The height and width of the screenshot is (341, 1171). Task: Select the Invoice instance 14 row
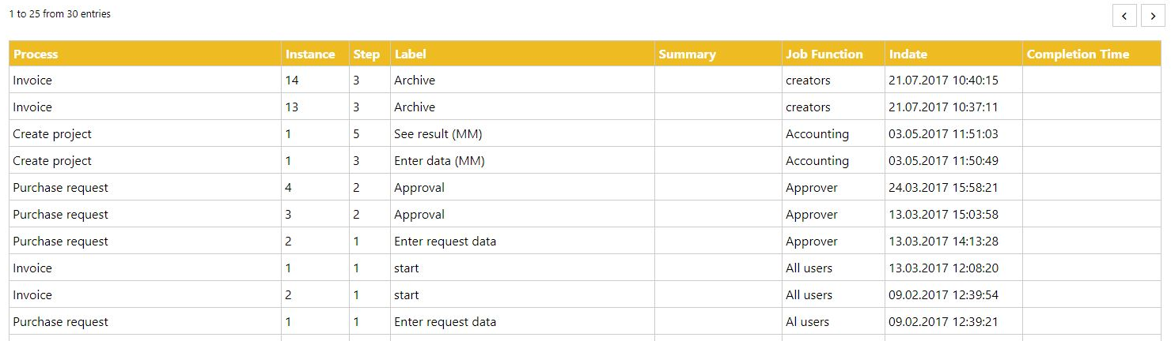coord(32,81)
